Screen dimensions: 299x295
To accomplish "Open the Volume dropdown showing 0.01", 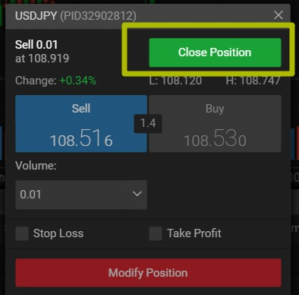I will pyautogui.click(x=81, y=195).
